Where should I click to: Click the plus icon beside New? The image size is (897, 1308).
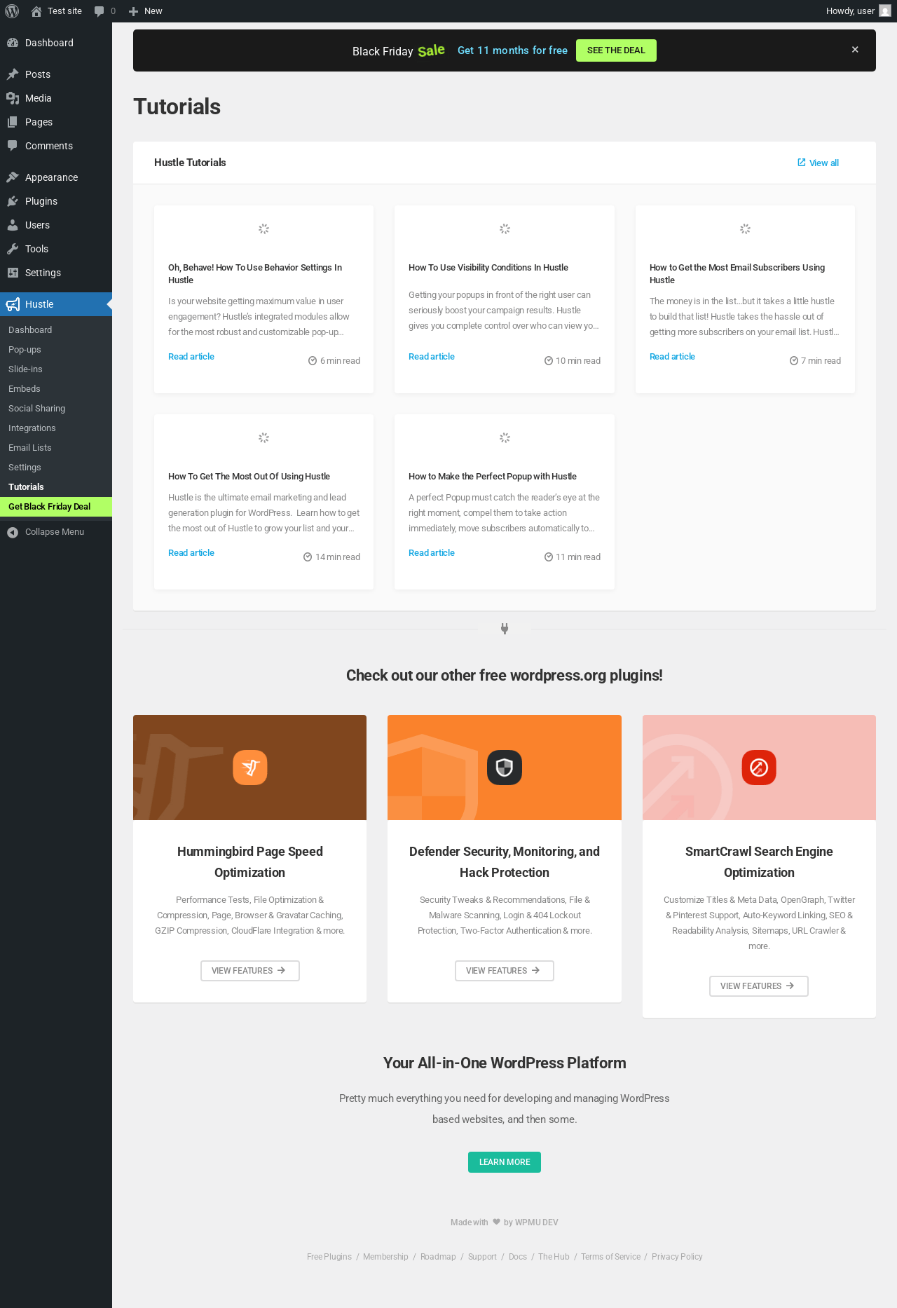click(x=133, y=11)
